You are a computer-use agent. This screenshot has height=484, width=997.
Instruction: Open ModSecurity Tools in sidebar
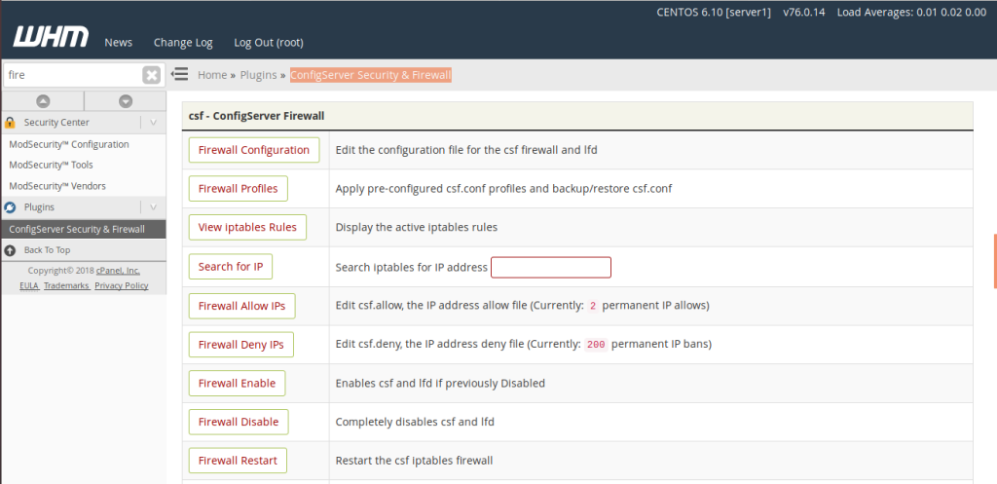click(51, 165)
